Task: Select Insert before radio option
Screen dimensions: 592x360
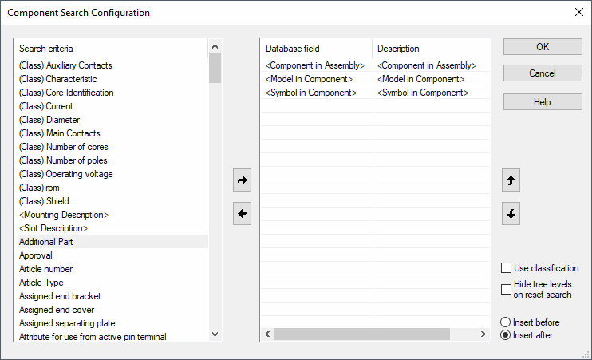Action: click(x=505, y=322)
